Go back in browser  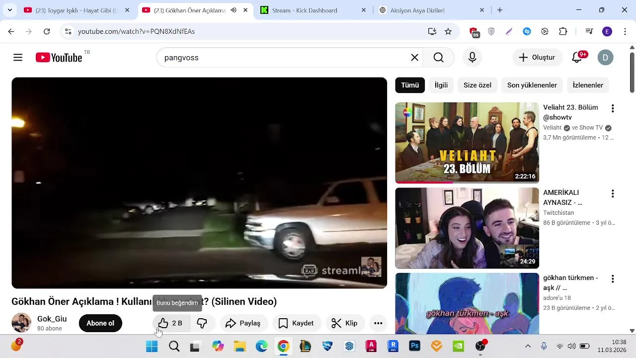(11, 31)
